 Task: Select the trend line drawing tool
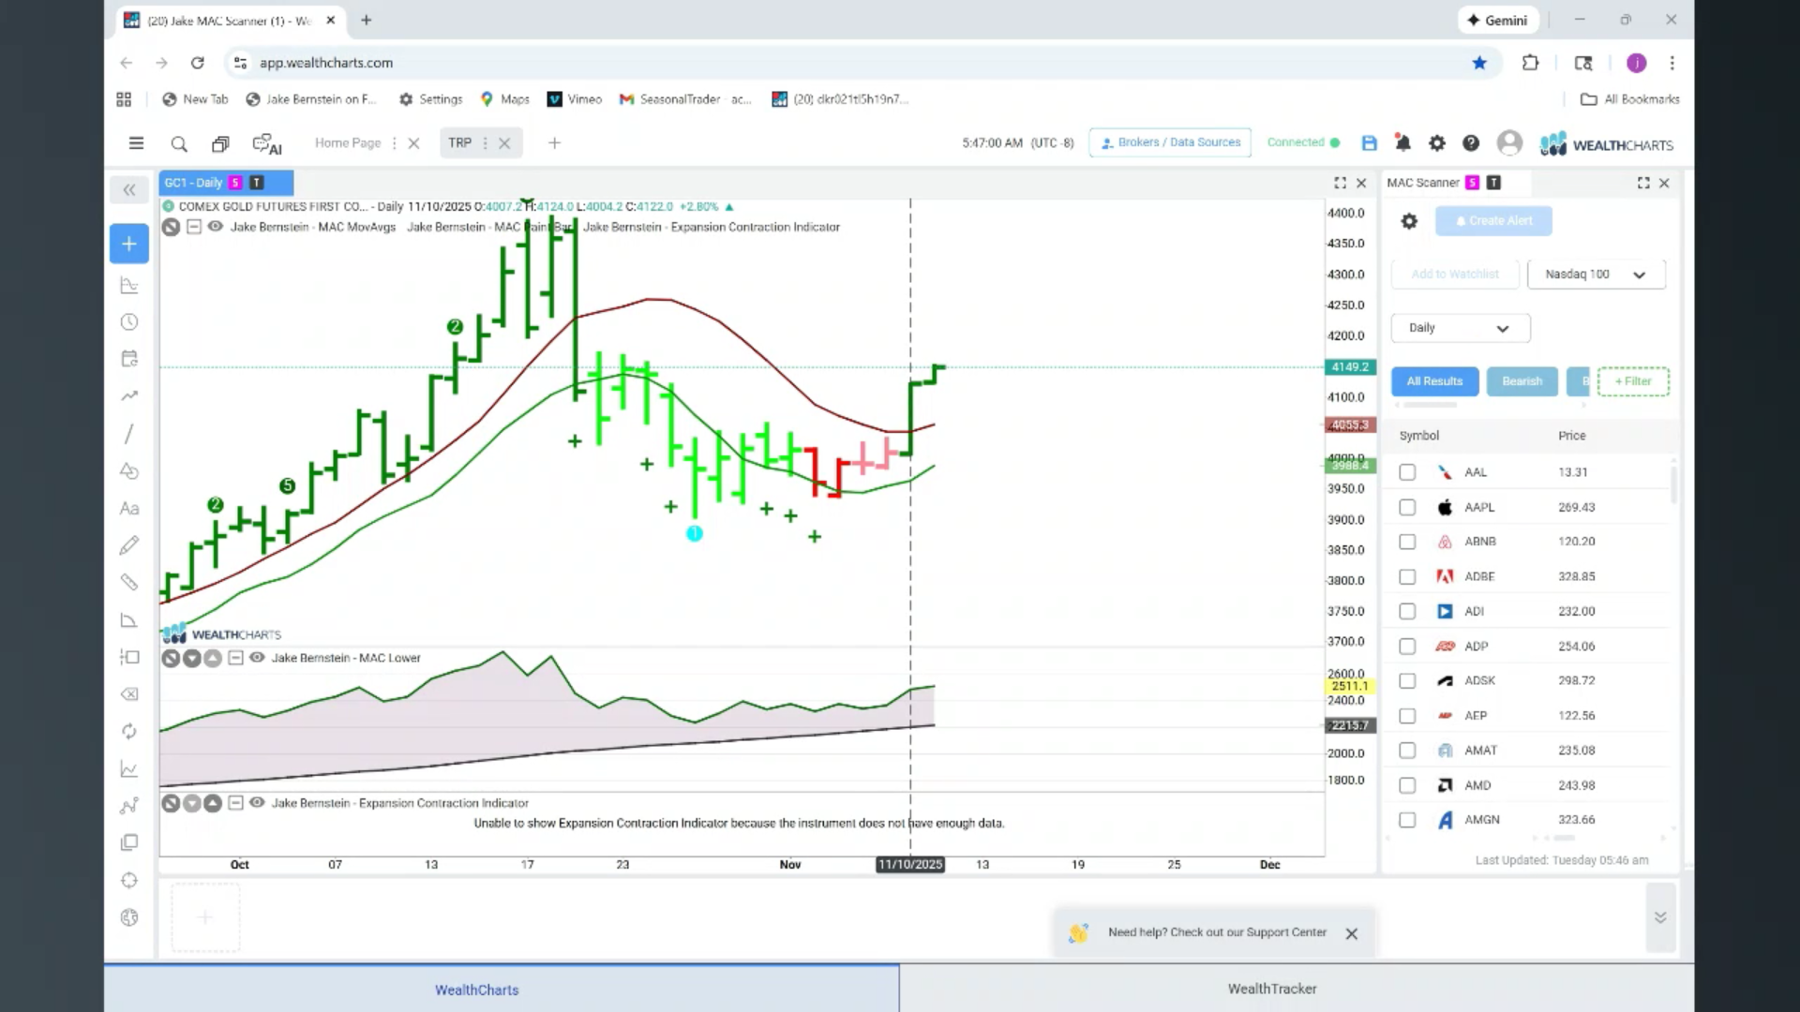(x=129, y=434)
